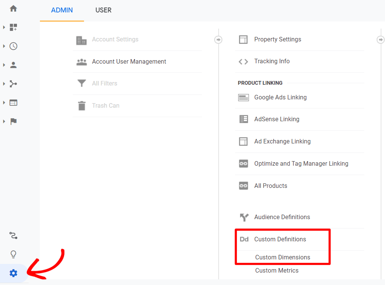
Task: Open the Behavior window icon
Action: click(13, 103)
